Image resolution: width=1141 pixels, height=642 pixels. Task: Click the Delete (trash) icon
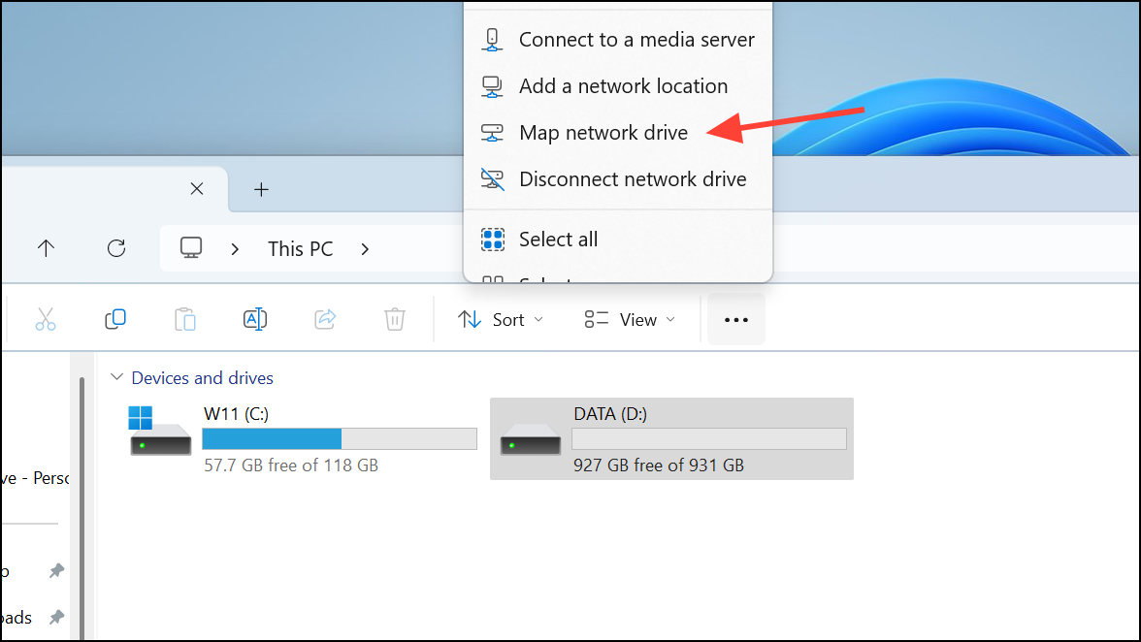394,318
